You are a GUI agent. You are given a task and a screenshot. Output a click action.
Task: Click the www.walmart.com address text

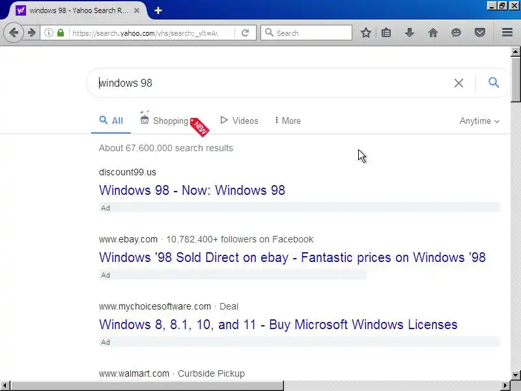point(134,373)
